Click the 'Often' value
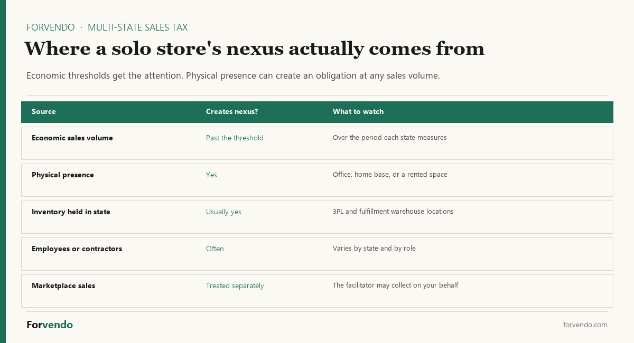 point(215,249)
